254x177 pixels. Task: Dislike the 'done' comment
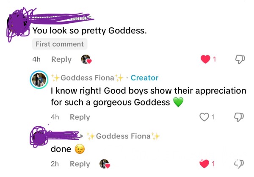click(239, 164)
